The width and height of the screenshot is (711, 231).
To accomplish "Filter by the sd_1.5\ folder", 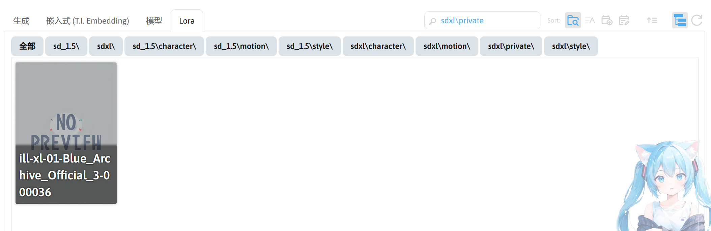I will [66, 46].
